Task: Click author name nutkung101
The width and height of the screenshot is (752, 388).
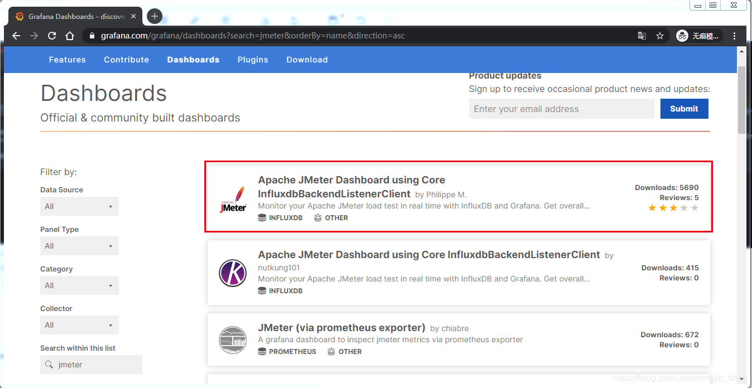Action: (279, 268)
